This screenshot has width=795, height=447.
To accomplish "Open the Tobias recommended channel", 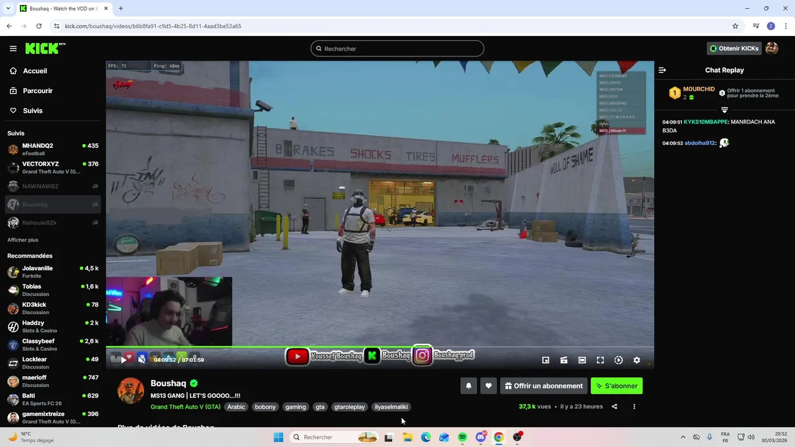I will [x=53, y=290].
